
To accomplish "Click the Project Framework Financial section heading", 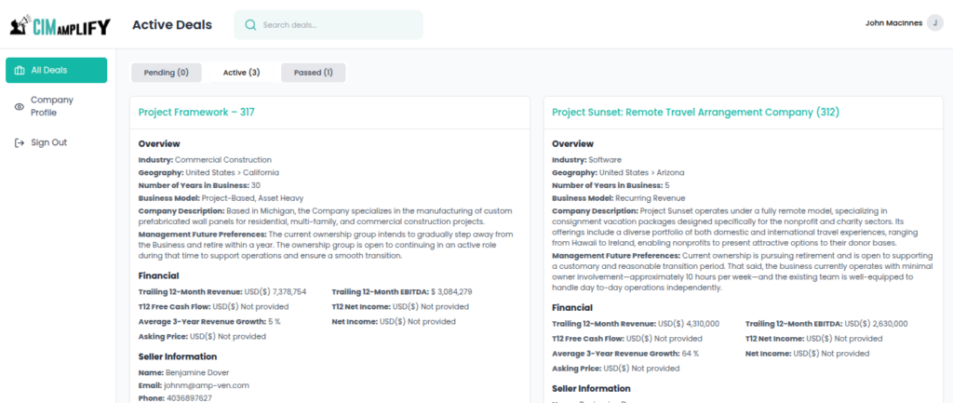I will (x=158, y=275).
